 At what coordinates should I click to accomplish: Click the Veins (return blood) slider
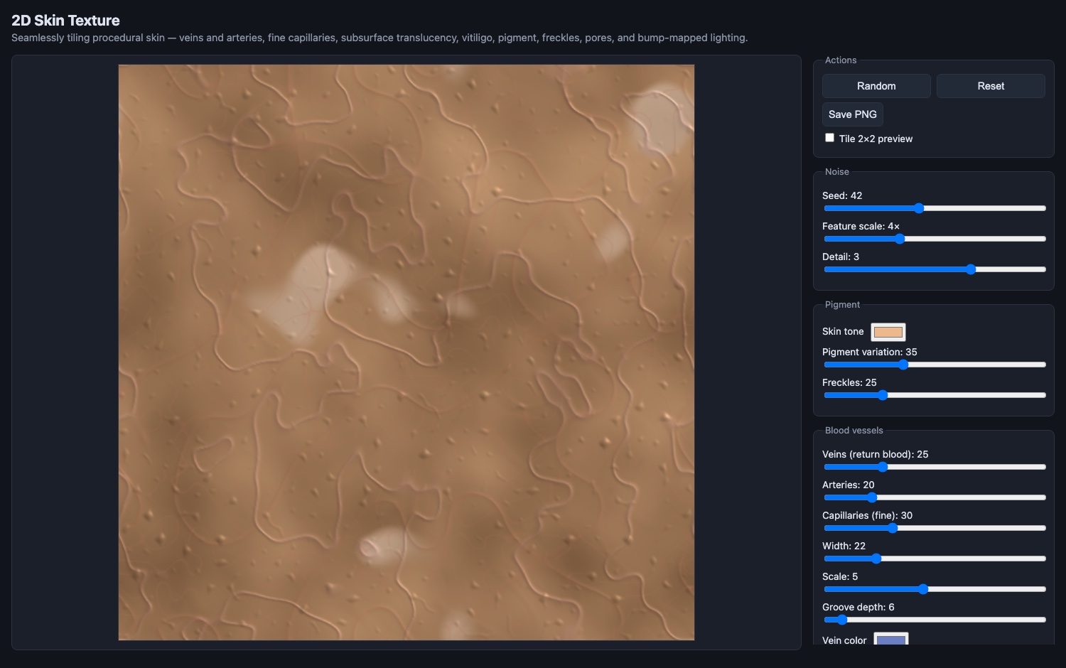[935, 467]
